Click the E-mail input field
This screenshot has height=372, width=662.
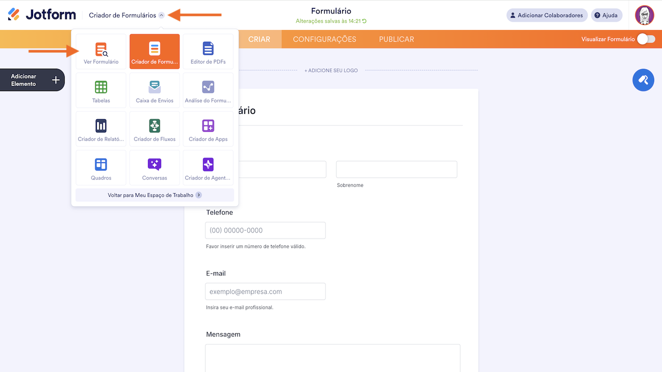(265, 291)
